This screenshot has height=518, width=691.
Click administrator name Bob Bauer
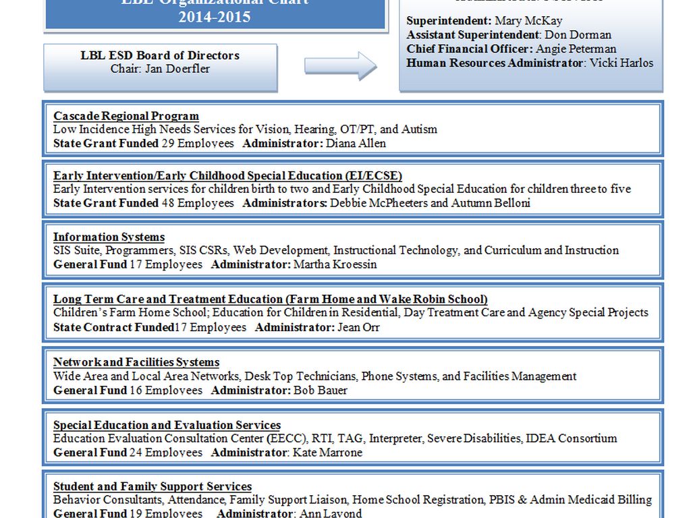321,390
